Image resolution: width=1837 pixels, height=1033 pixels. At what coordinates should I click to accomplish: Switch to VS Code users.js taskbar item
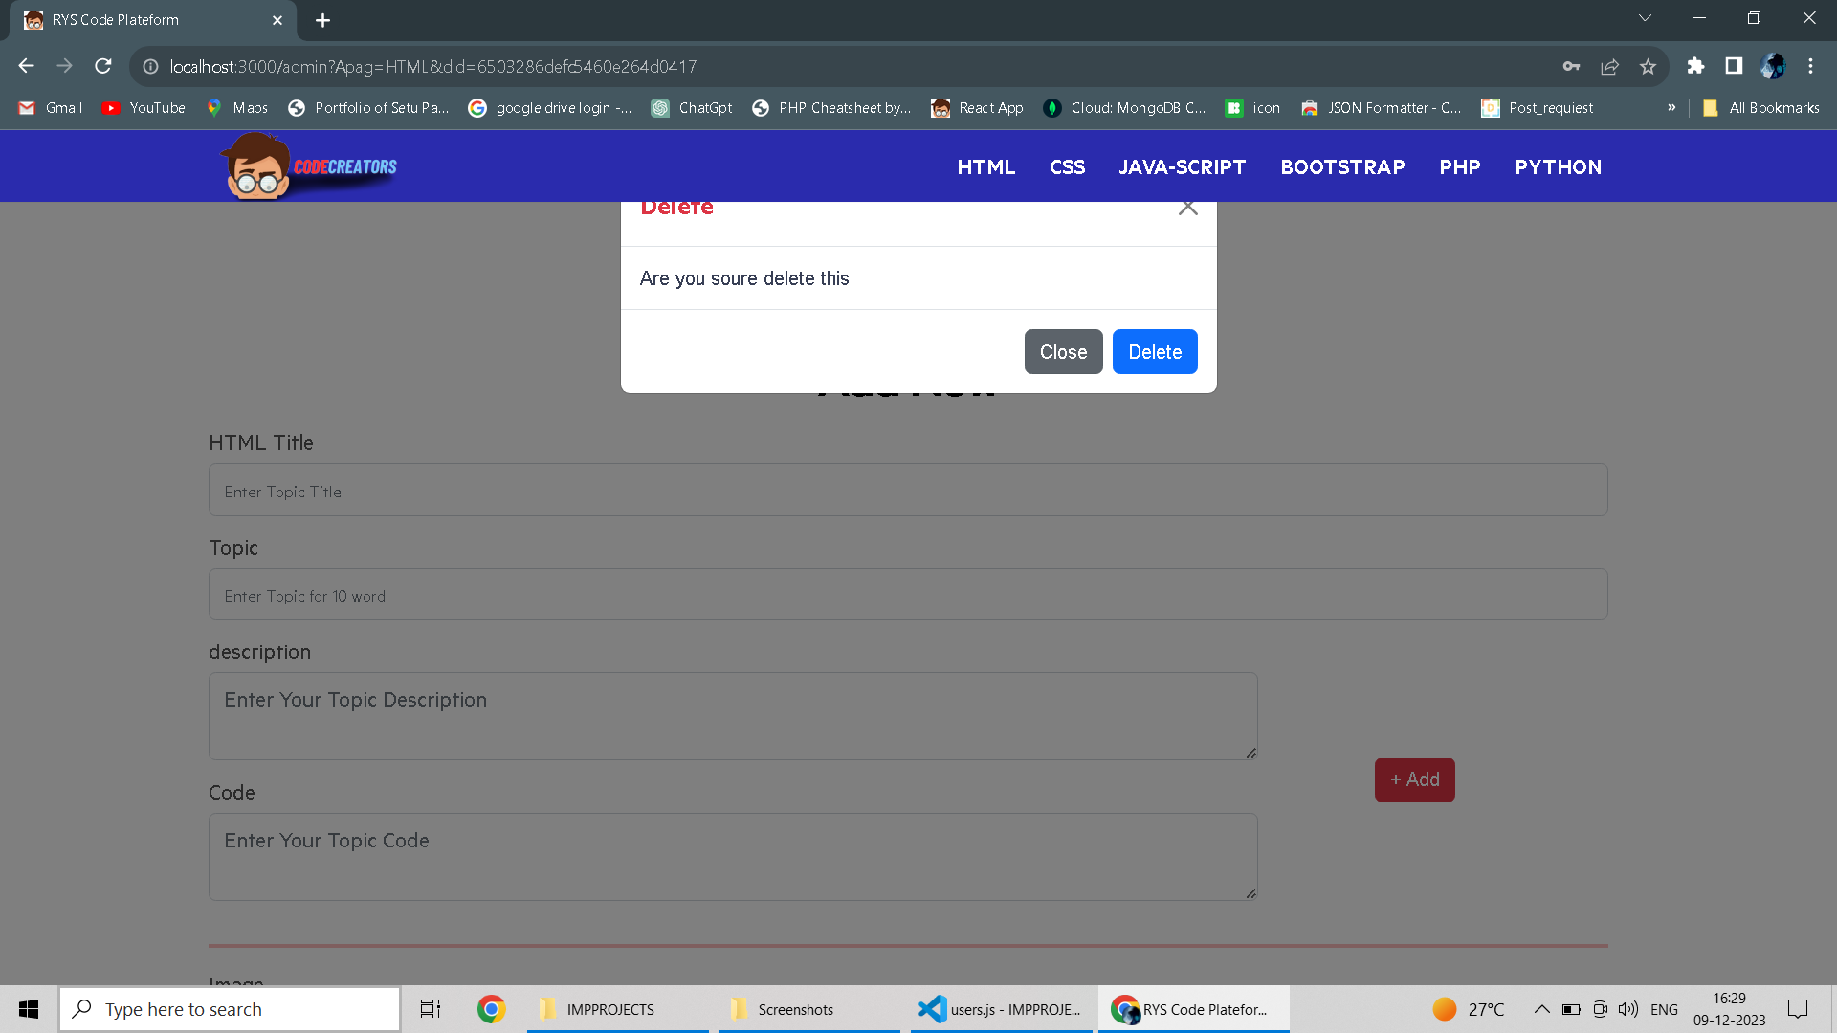click(1000, 1009)
